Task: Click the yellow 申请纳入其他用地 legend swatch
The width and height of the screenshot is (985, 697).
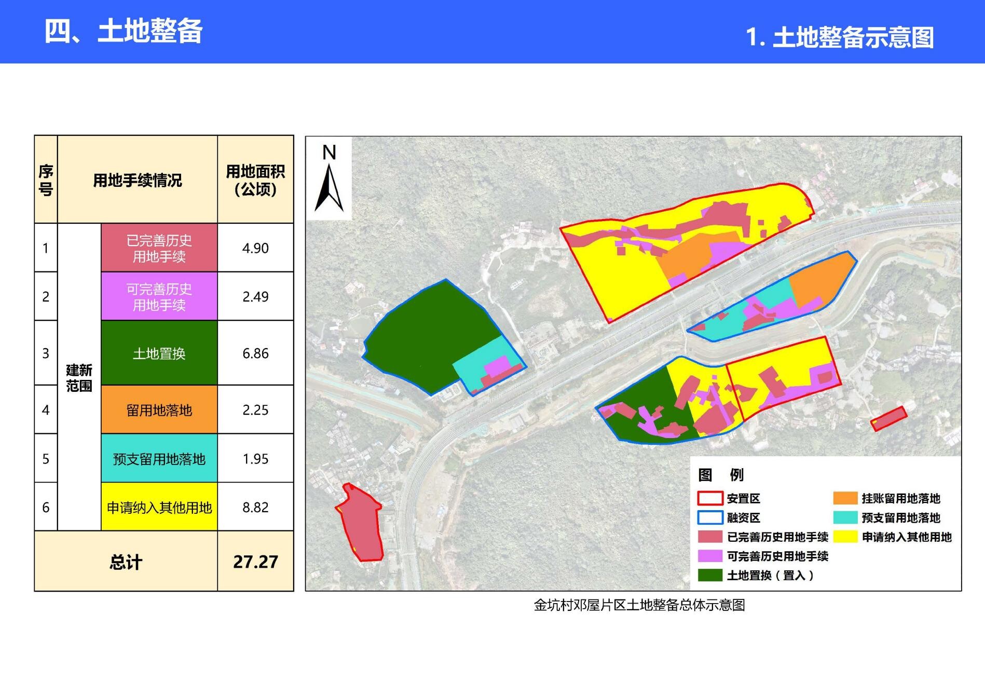Action: pyautogui.click(x=845, y=537)
